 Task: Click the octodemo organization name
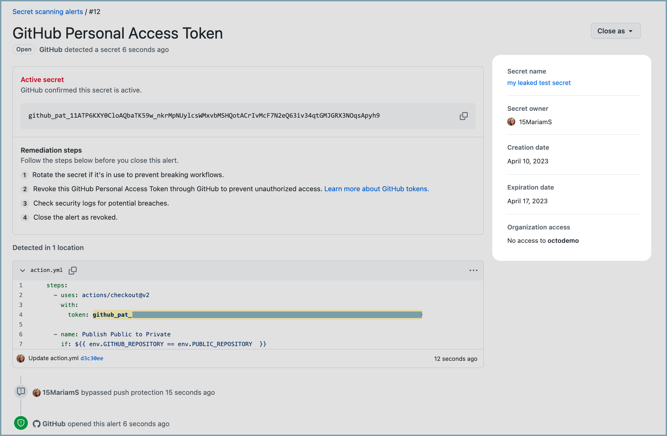coord(563,241)
